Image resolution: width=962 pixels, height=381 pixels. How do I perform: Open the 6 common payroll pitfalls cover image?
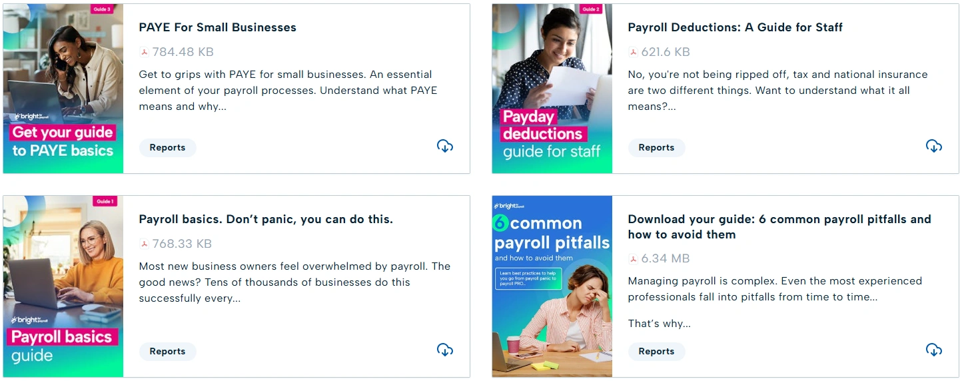[552, 286]
